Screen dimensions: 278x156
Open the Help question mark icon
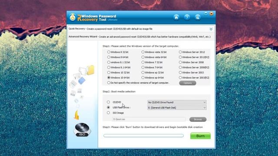point(187,17)
